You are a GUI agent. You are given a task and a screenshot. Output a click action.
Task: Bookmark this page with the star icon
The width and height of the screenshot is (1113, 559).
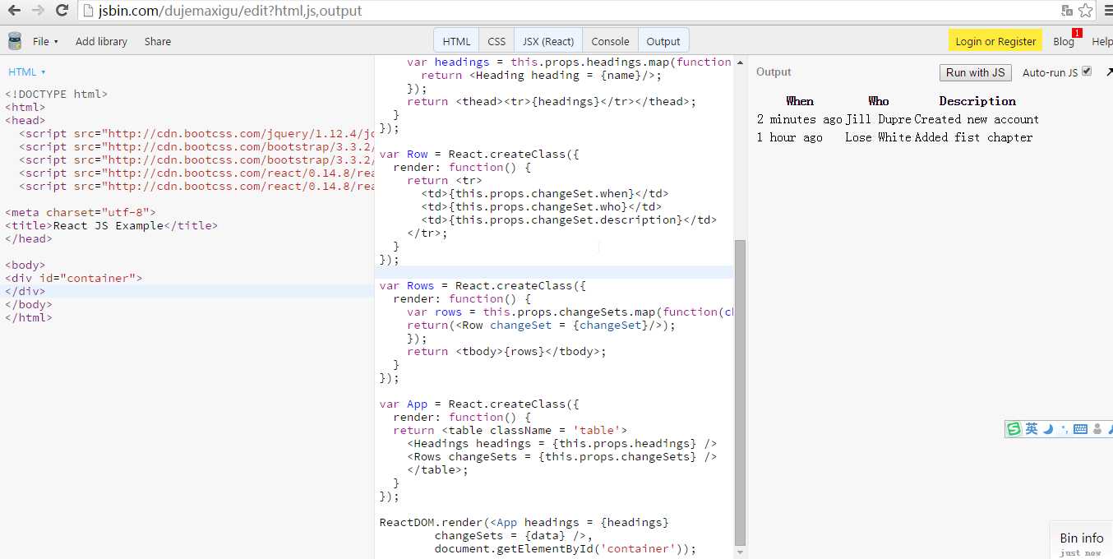(1086, 11)
